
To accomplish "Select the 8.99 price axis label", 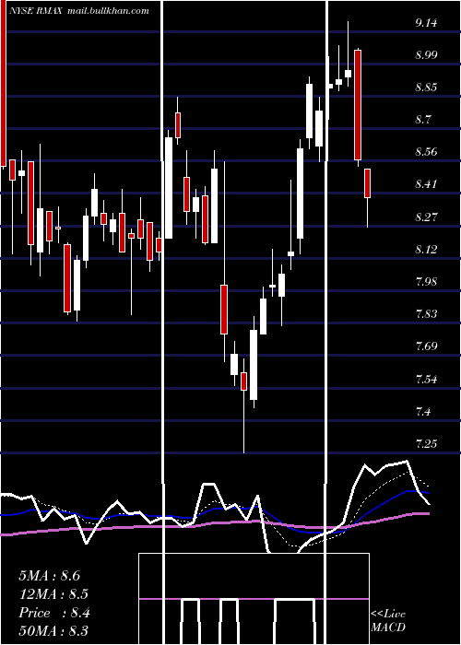I will click(x=426, y=55).
